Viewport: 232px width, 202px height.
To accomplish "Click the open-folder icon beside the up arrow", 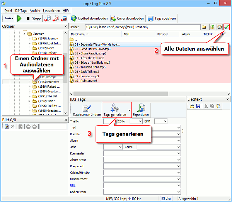I will click(219, 27).
